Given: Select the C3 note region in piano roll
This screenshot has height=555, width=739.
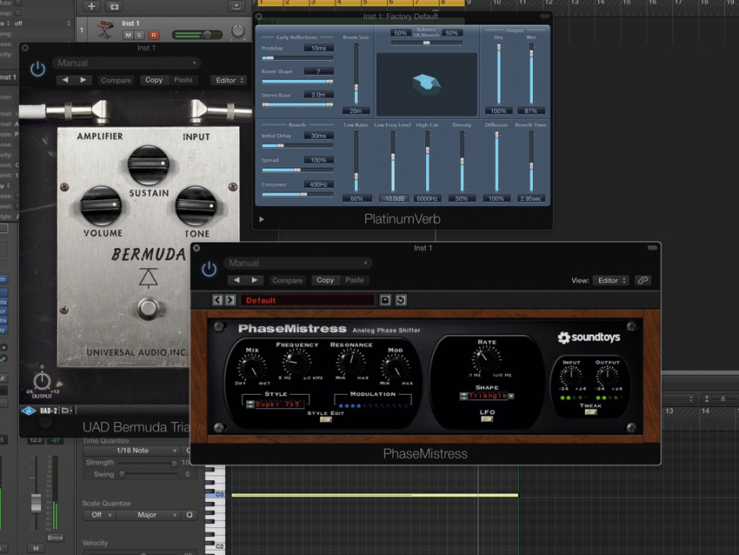Looking at the screenshot, I should click(x=375, y=495).
